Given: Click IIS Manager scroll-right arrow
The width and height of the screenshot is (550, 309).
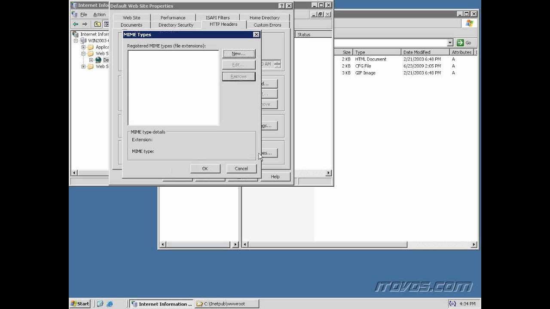Looking at the screenshot, I should [328, 173].
